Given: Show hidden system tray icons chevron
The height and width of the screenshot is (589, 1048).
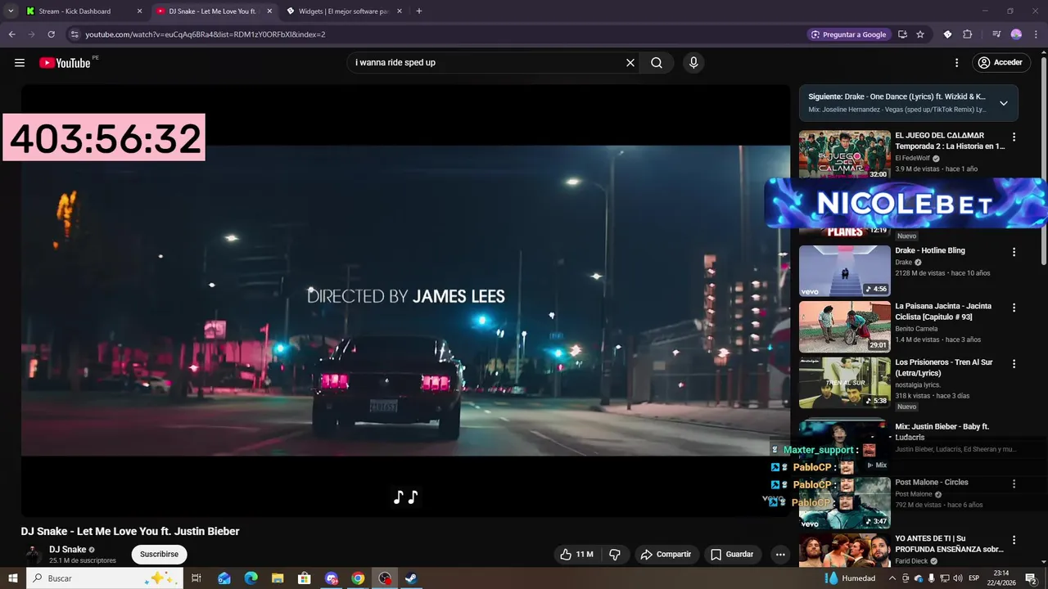Looking at the screenshot, I should pyautogui.click(x=892, y=578).
